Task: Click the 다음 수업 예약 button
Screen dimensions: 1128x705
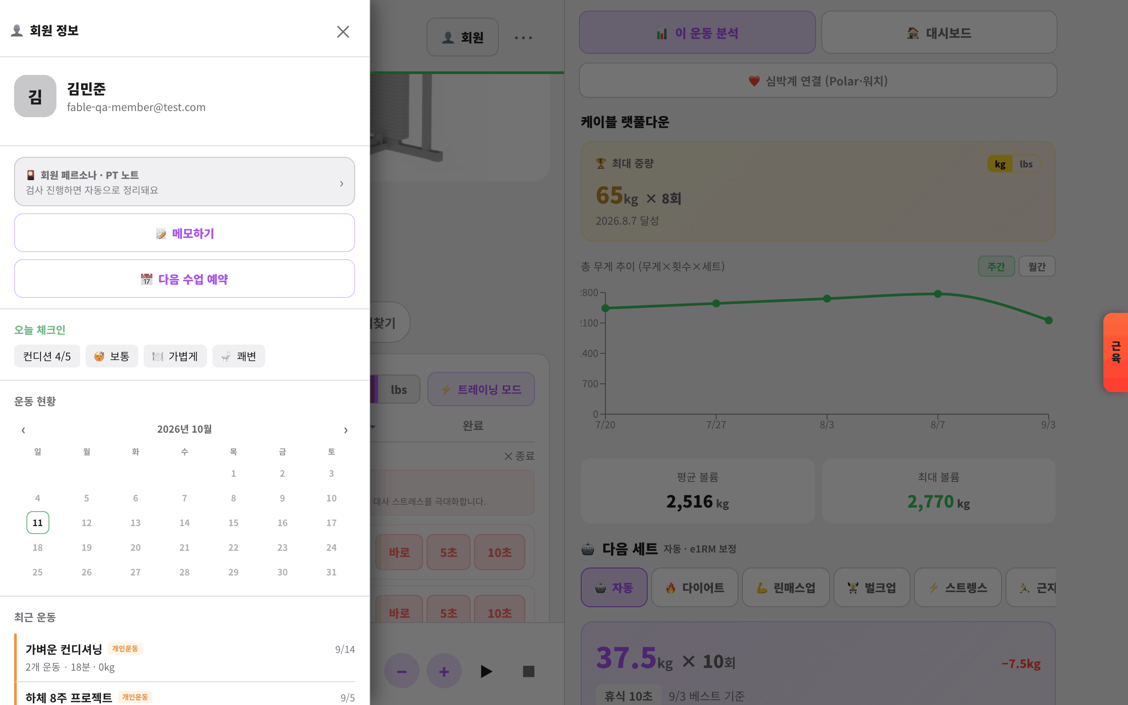Action: click(184, 278)
